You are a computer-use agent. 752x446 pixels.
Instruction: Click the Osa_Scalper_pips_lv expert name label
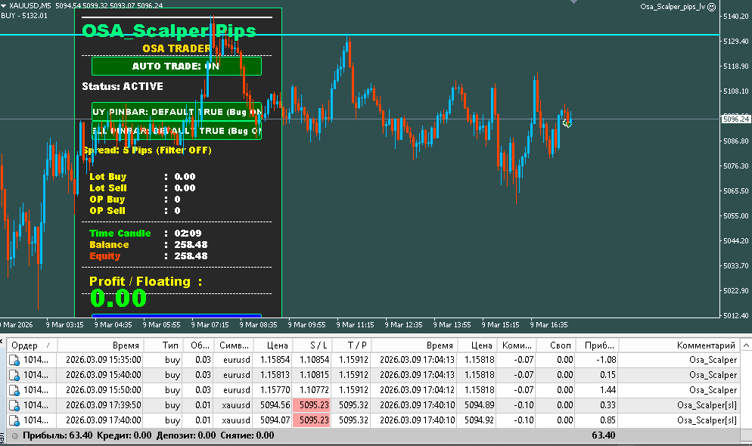click(673, 7)
